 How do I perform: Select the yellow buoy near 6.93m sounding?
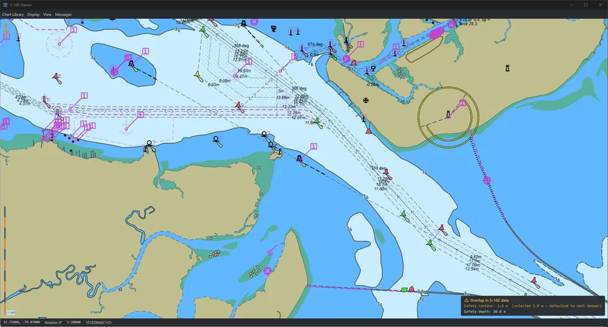pyautogui.click(x=199, y=77)
